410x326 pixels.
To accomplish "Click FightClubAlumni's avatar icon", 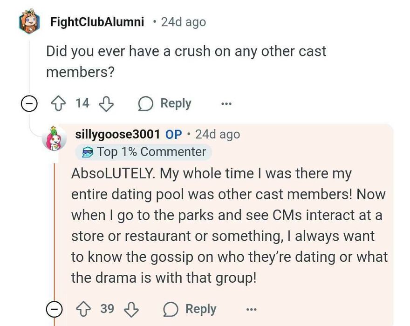I will (x=29, y=22).
